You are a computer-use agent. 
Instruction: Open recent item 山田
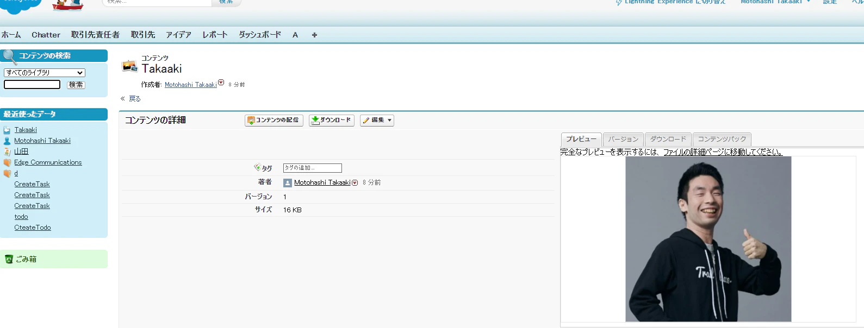(21, 152)
